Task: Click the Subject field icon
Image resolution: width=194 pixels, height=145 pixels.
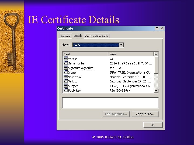Action: (66, 86)
